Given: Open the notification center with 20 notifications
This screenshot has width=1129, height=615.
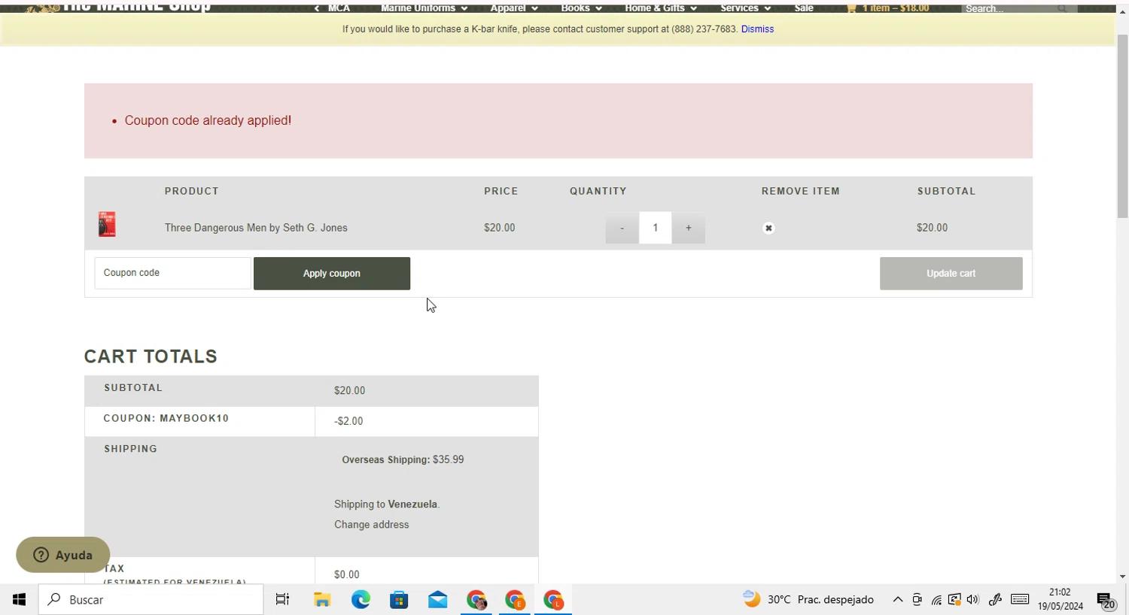Looking at the screenshot, I should [1106, 600].
